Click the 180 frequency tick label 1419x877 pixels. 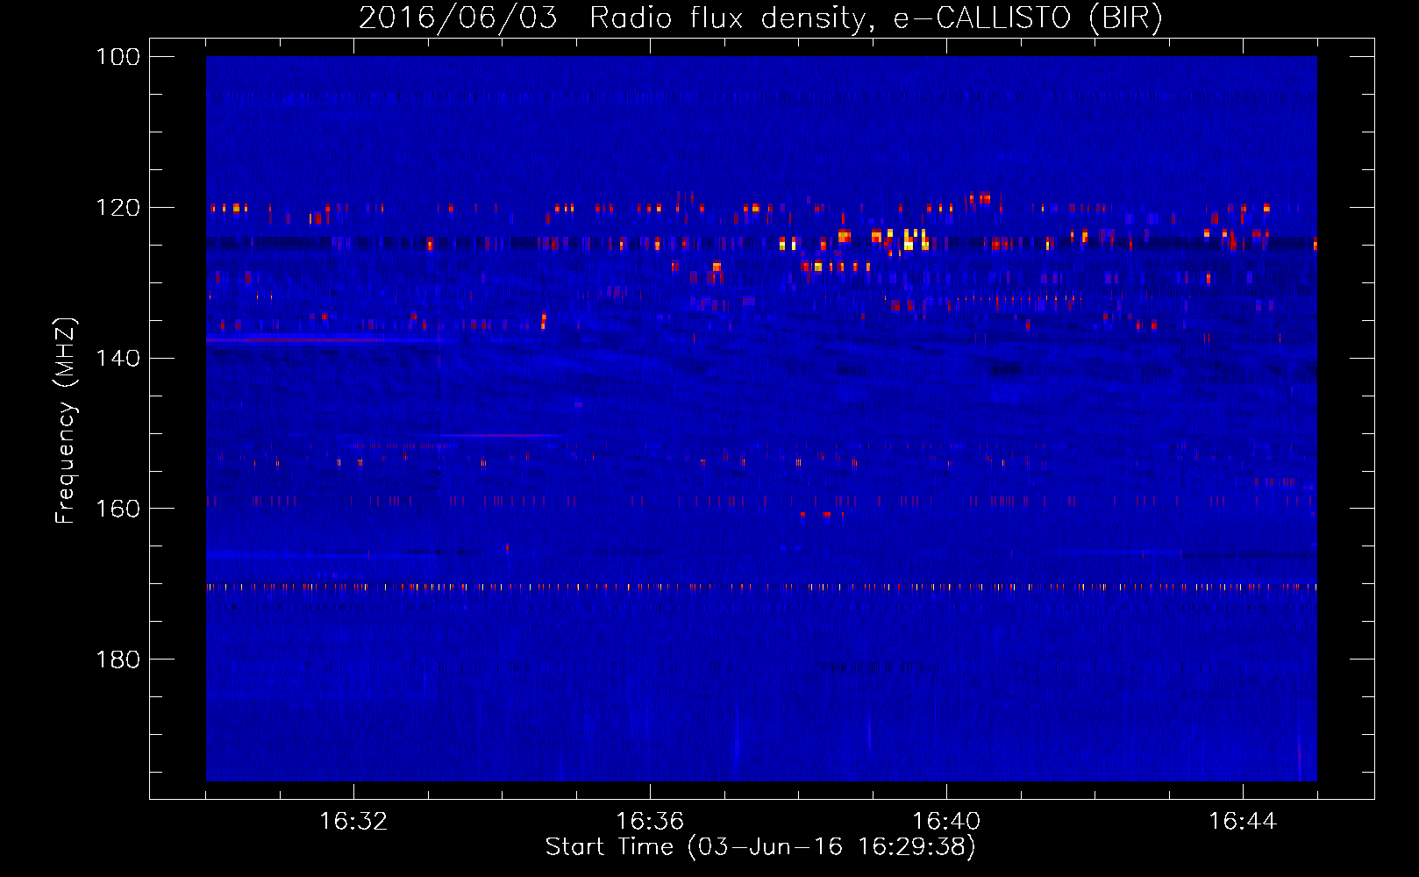tap(118, 660)
